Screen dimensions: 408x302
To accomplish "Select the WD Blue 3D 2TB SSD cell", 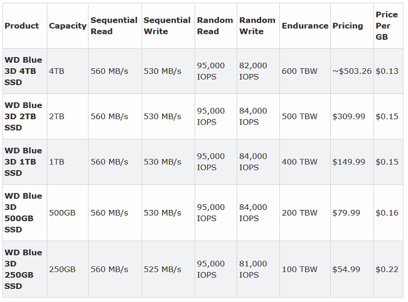I will pos(23,117).
